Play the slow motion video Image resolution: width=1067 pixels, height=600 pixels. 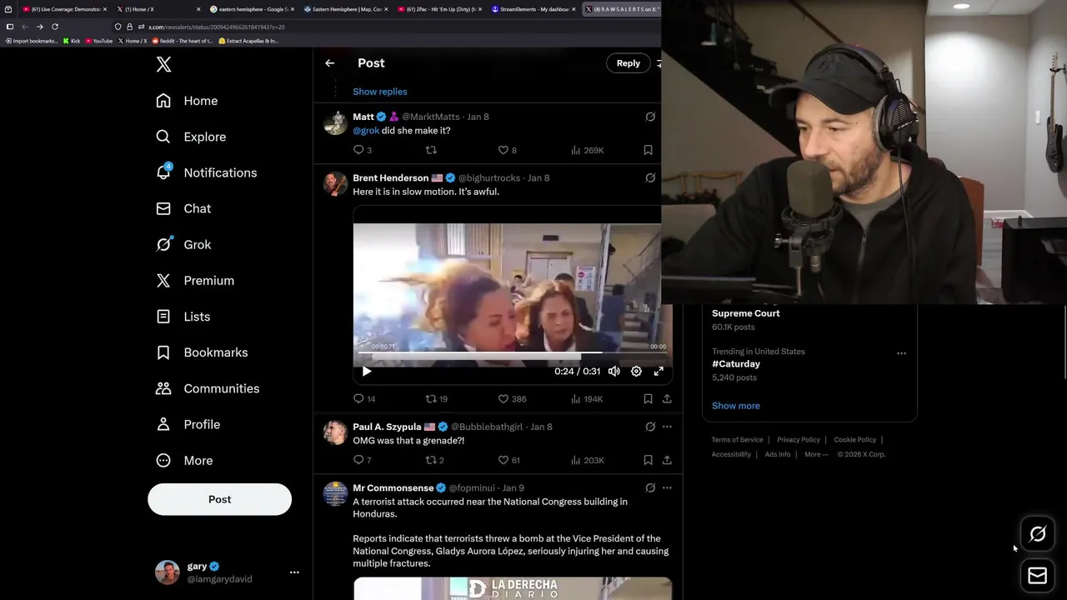[x=366, y=372]
